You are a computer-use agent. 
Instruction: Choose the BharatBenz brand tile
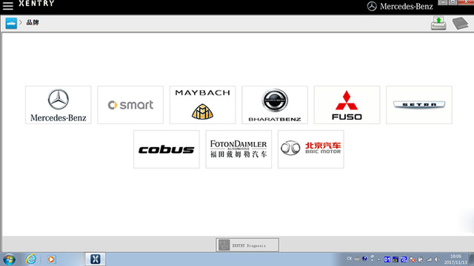pos(275,105)
